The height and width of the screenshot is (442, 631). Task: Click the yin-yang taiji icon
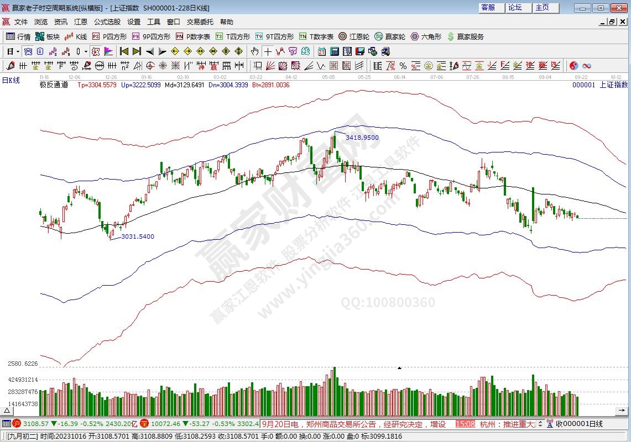pos(573,66)
